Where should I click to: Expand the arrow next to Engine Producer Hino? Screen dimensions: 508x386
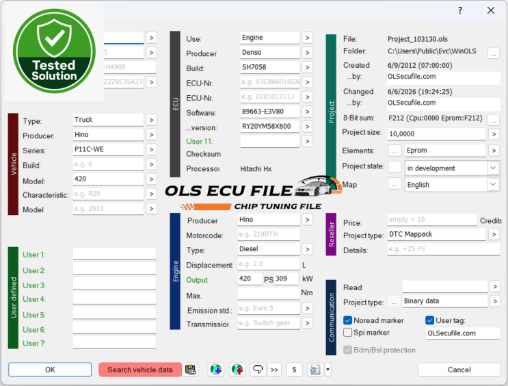point(307,220)
